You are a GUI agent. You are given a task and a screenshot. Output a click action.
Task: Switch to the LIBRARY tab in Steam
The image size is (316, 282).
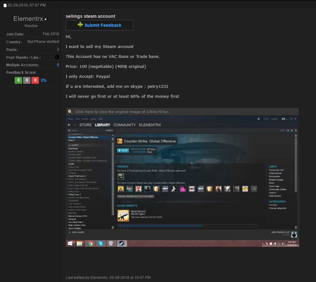pos(102,125)
